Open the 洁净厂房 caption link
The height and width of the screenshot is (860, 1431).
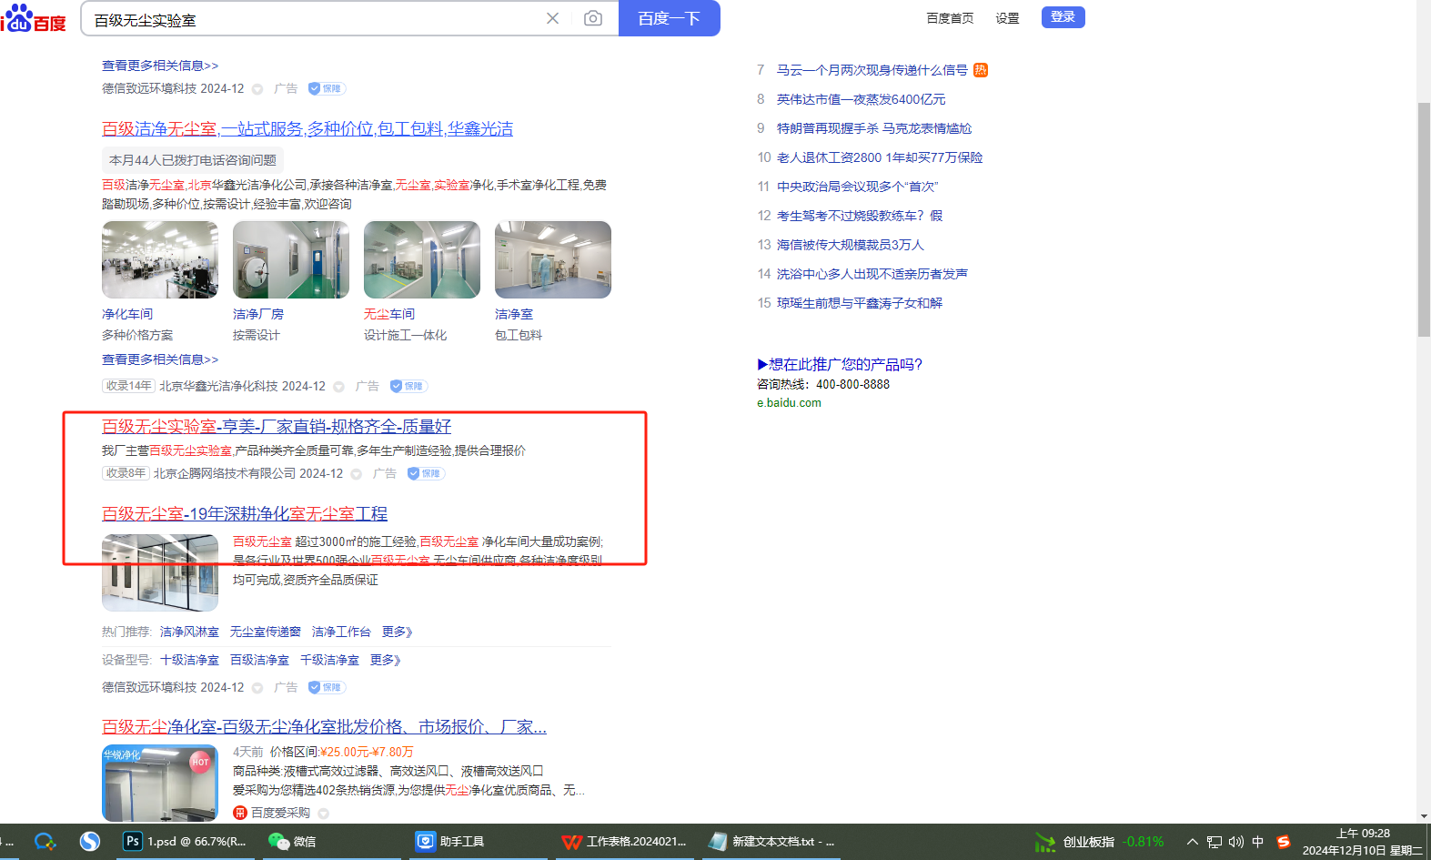pos(258,314)
